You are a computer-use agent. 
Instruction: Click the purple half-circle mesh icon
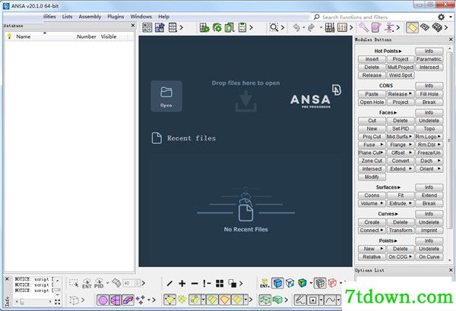[x=116, y=300]
